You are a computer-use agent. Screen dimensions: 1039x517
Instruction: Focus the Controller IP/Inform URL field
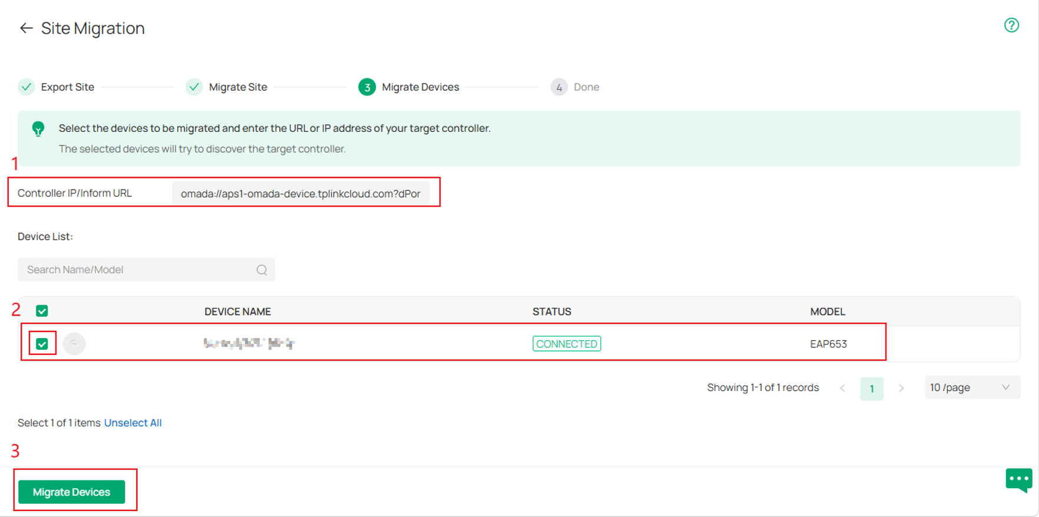[x=300, y=193]
